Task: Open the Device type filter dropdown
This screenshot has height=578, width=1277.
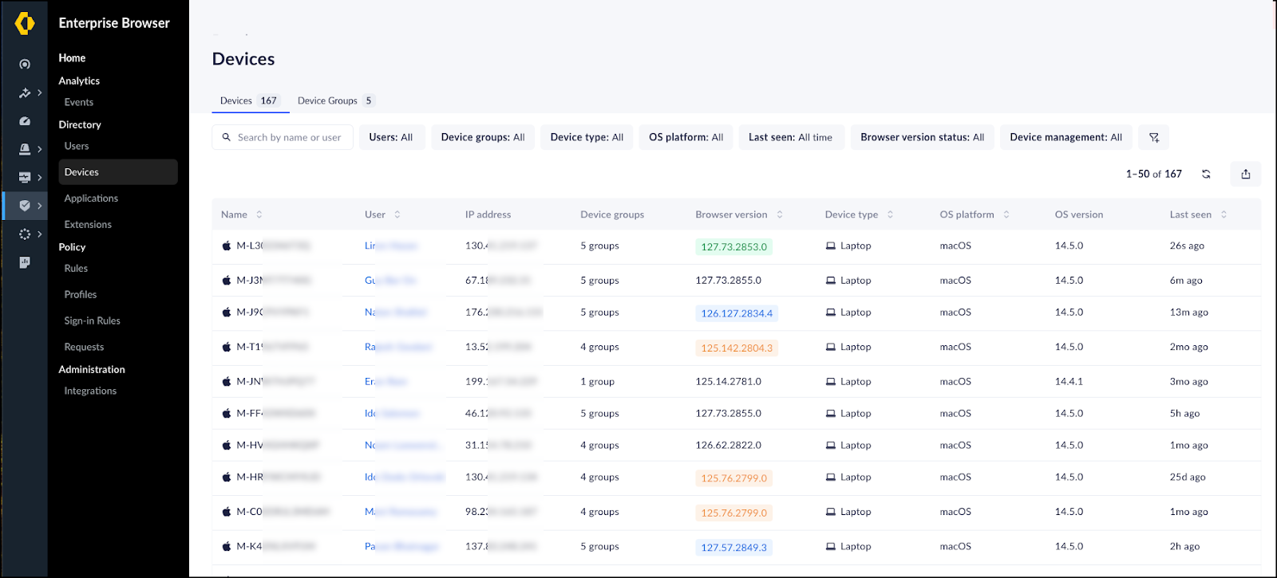Action: click(587, 137)
